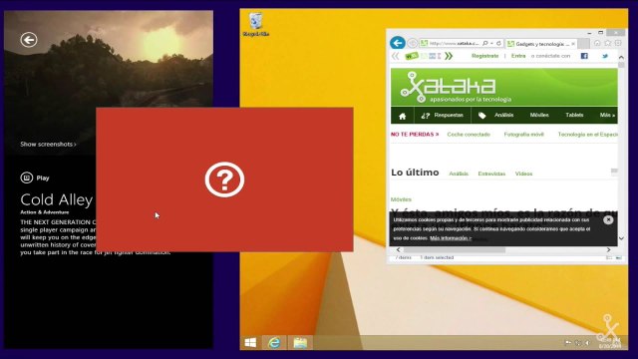Click the horizontal scrollbar right arrow
This screenshot has height=359, width=638.
point(608,250)
